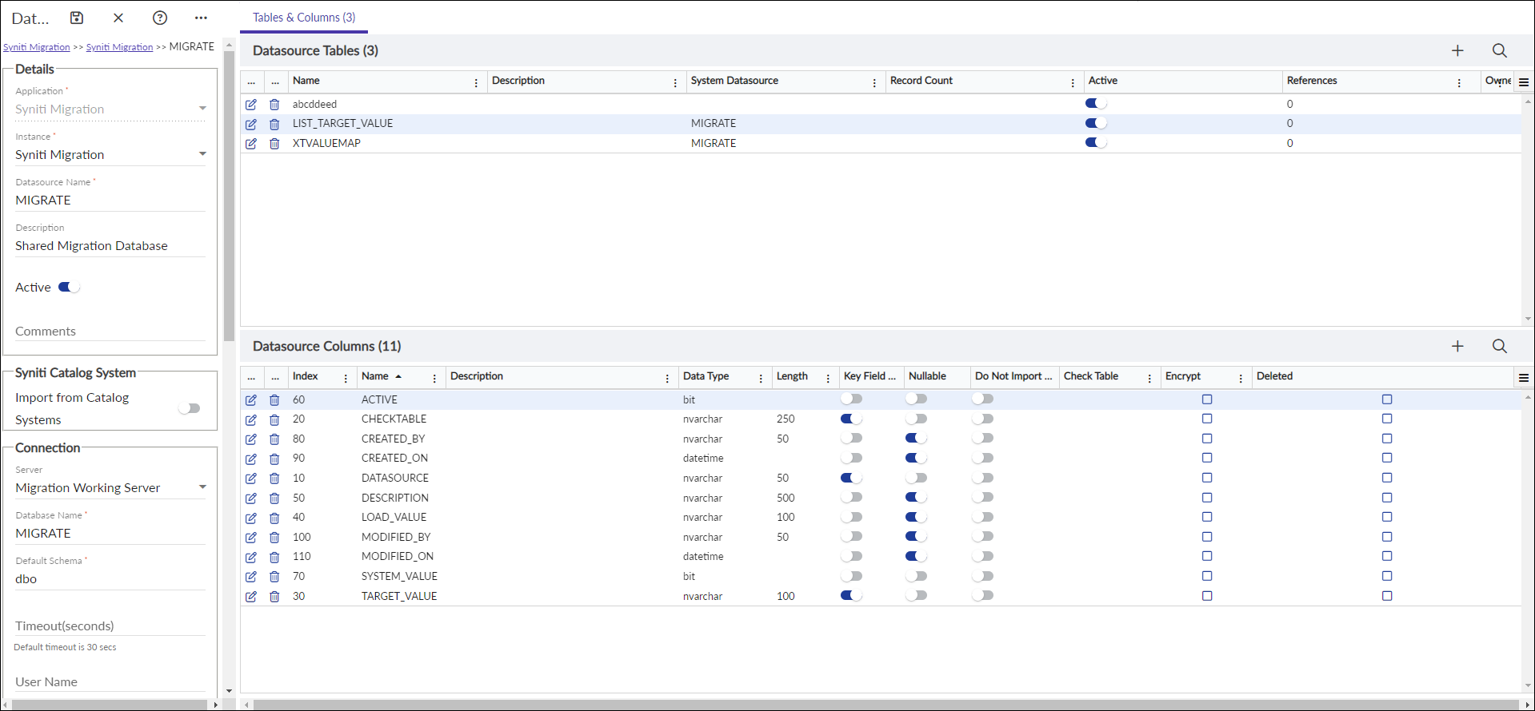The width and height of the screenshot is (1535, 711).
Task: Open the more options ellipsis menu
Action: [201, 18]
